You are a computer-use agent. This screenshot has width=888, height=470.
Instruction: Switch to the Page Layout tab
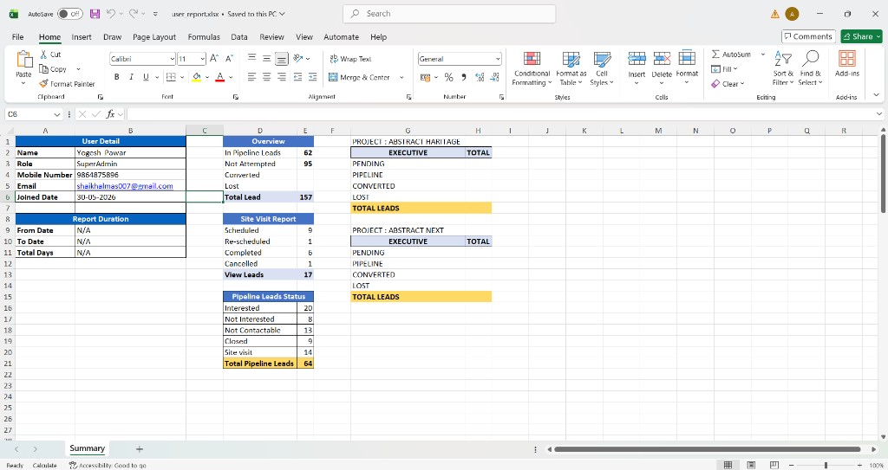(x=154, y=36)
